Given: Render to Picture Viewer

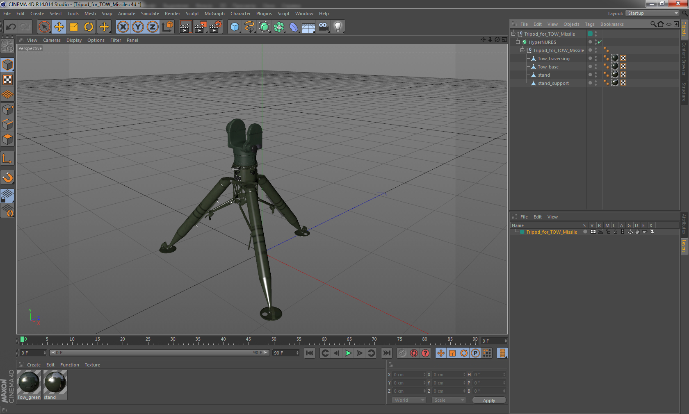Looking at the screenshot, I should [x=201, y=27].
